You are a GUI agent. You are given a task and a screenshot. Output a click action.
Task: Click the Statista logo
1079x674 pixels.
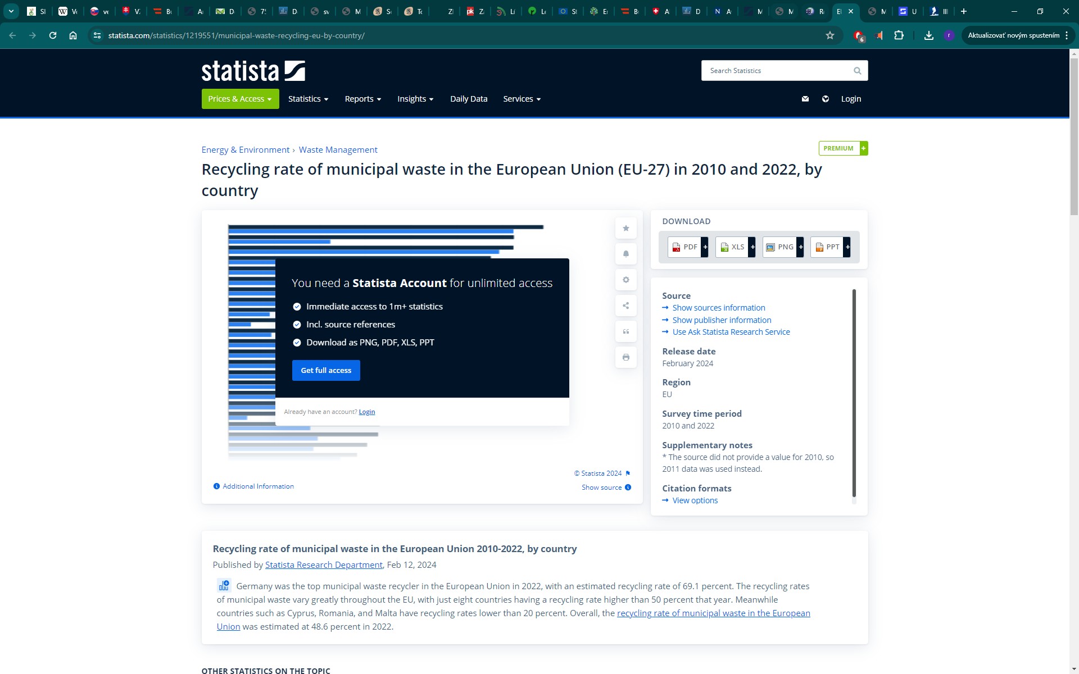253,71
